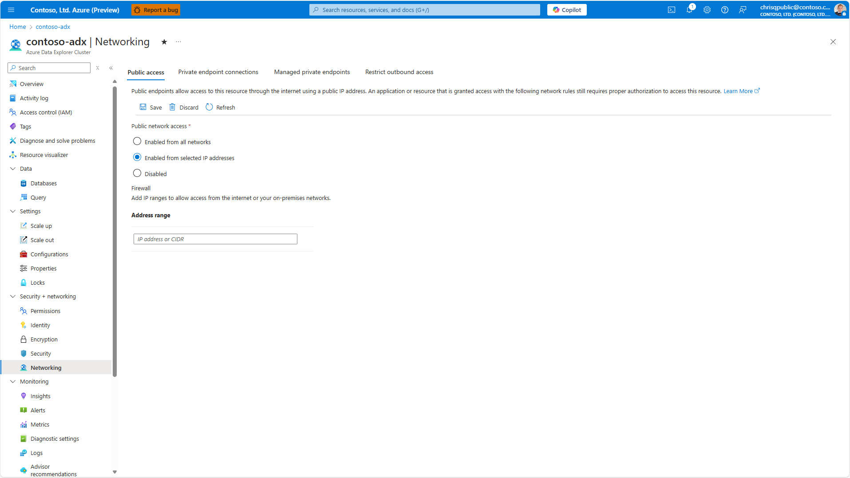Open Copilot from the header
Screen dimensions: 850x478
[567, 10]
